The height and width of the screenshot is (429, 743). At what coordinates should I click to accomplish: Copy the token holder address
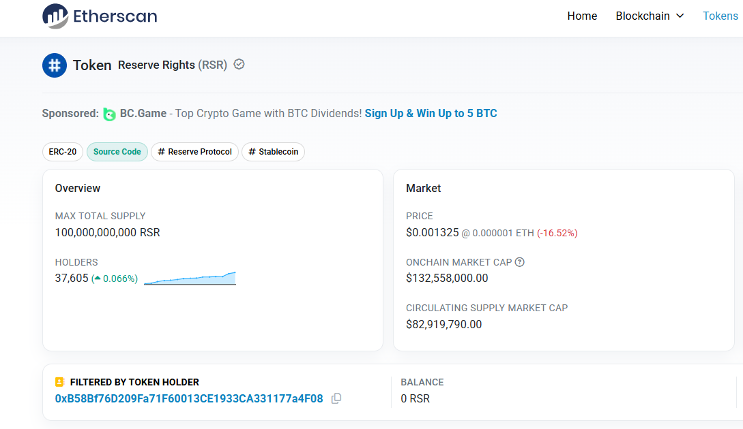click(336, 399)
